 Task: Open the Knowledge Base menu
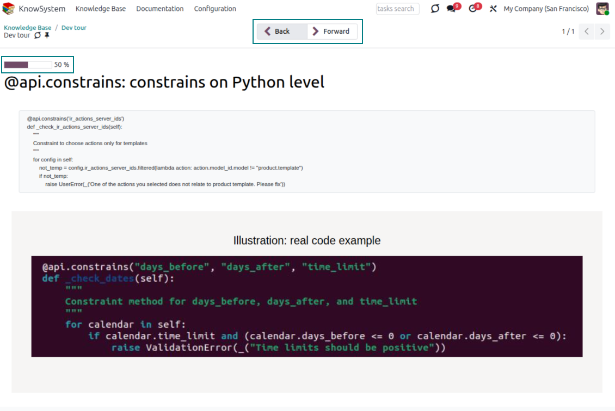101,9
